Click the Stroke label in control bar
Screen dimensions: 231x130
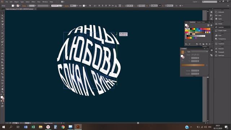(24, 6)
